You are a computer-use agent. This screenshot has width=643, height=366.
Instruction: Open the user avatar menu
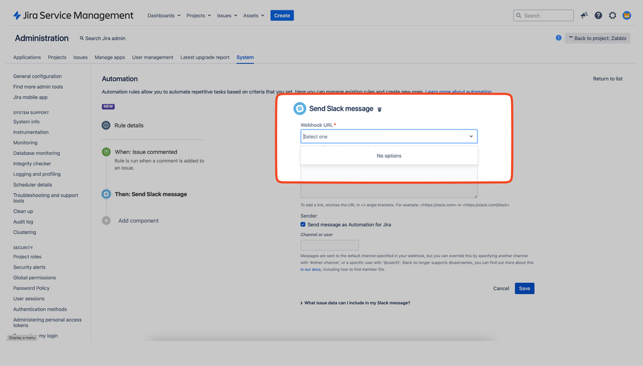click(x=627, y=15)
